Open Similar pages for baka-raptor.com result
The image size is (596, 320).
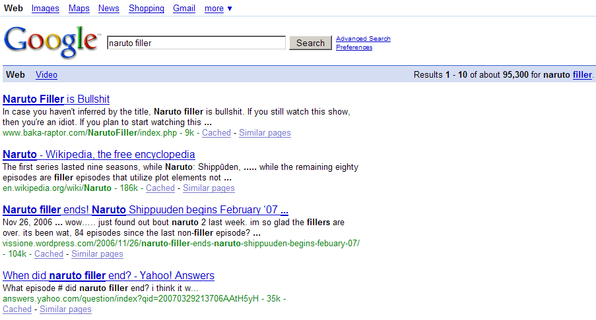(x=265, y=133)
